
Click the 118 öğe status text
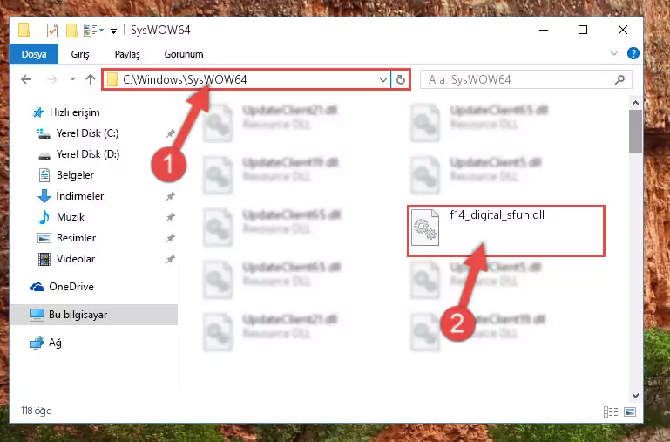point(37,411)
